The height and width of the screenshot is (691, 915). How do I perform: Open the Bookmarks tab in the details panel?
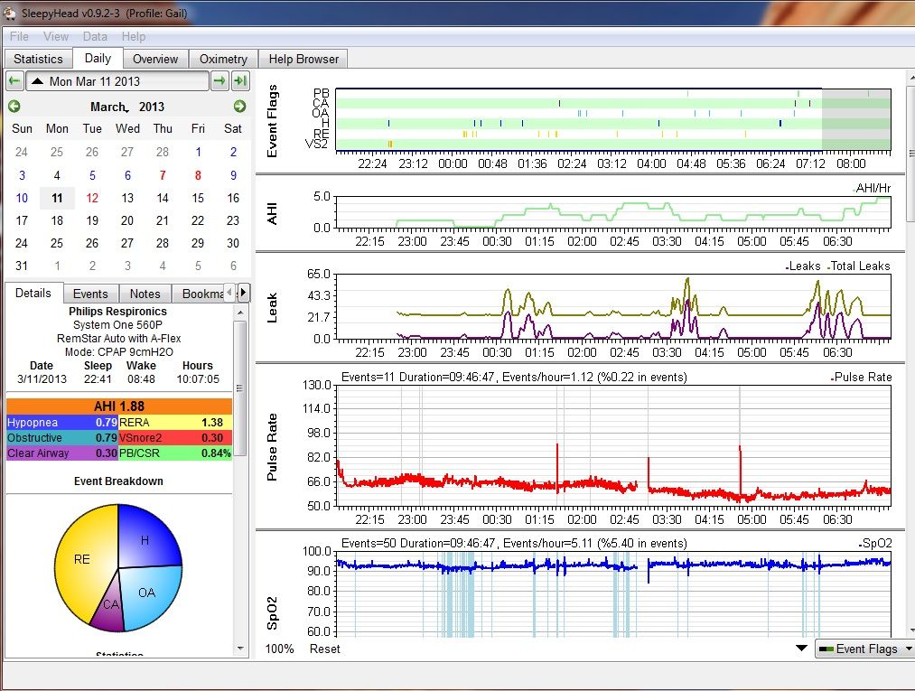click(202, 294)
